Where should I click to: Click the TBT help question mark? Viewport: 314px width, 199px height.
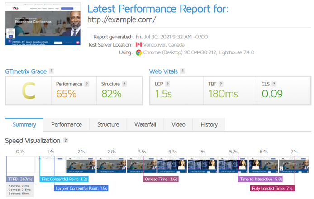point(221,84)
